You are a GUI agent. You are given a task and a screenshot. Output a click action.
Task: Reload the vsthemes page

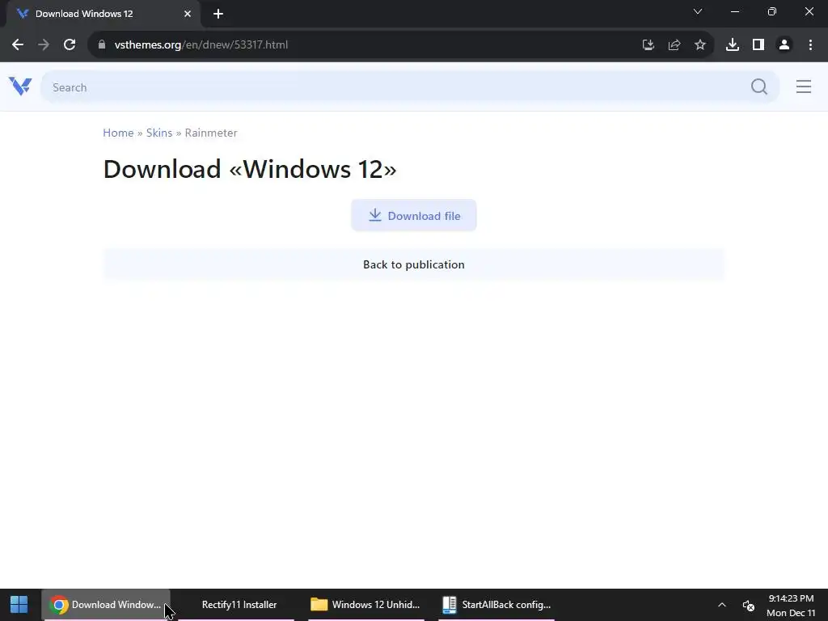(70, 45)
